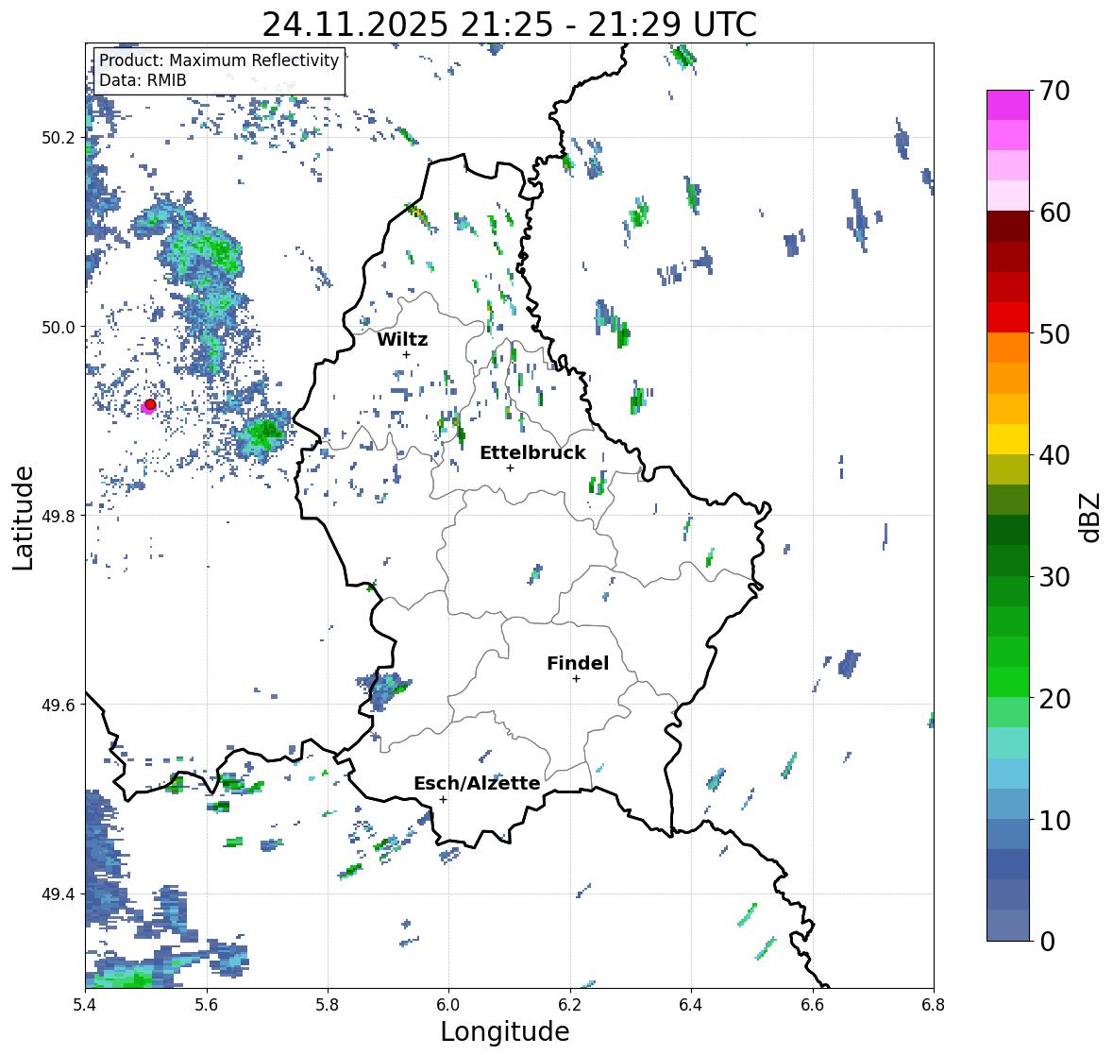Click longitude tick label 5.4

click(85, 1005)
